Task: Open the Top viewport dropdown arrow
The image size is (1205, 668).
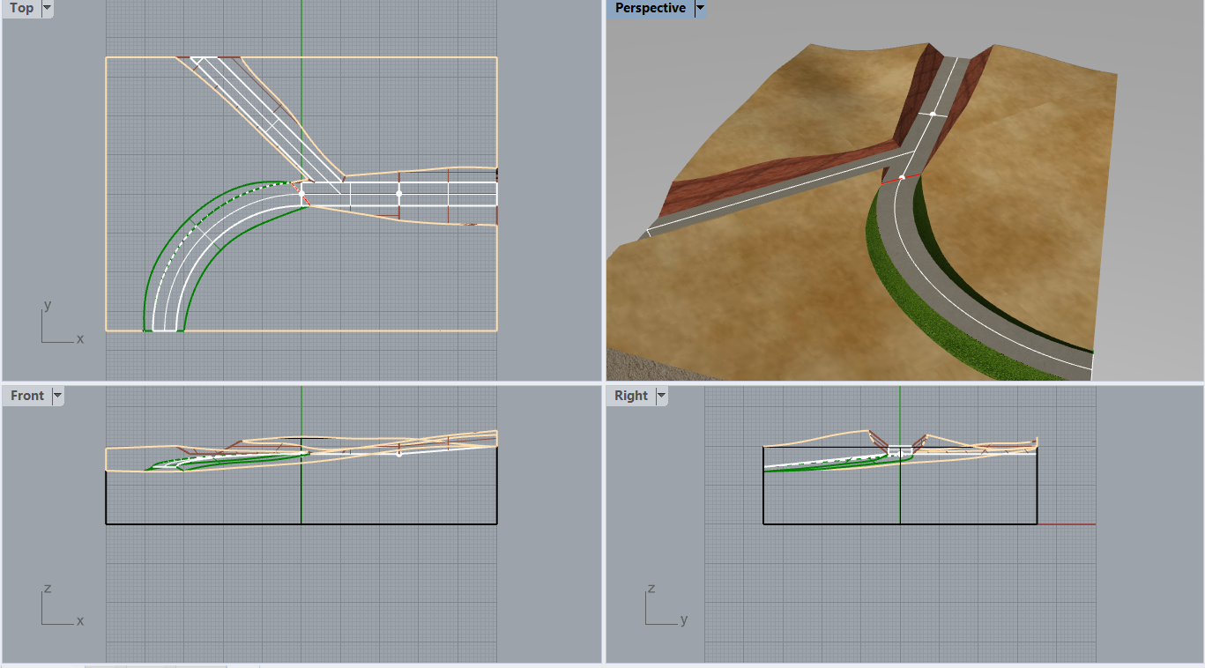Action: coord(47,9)
